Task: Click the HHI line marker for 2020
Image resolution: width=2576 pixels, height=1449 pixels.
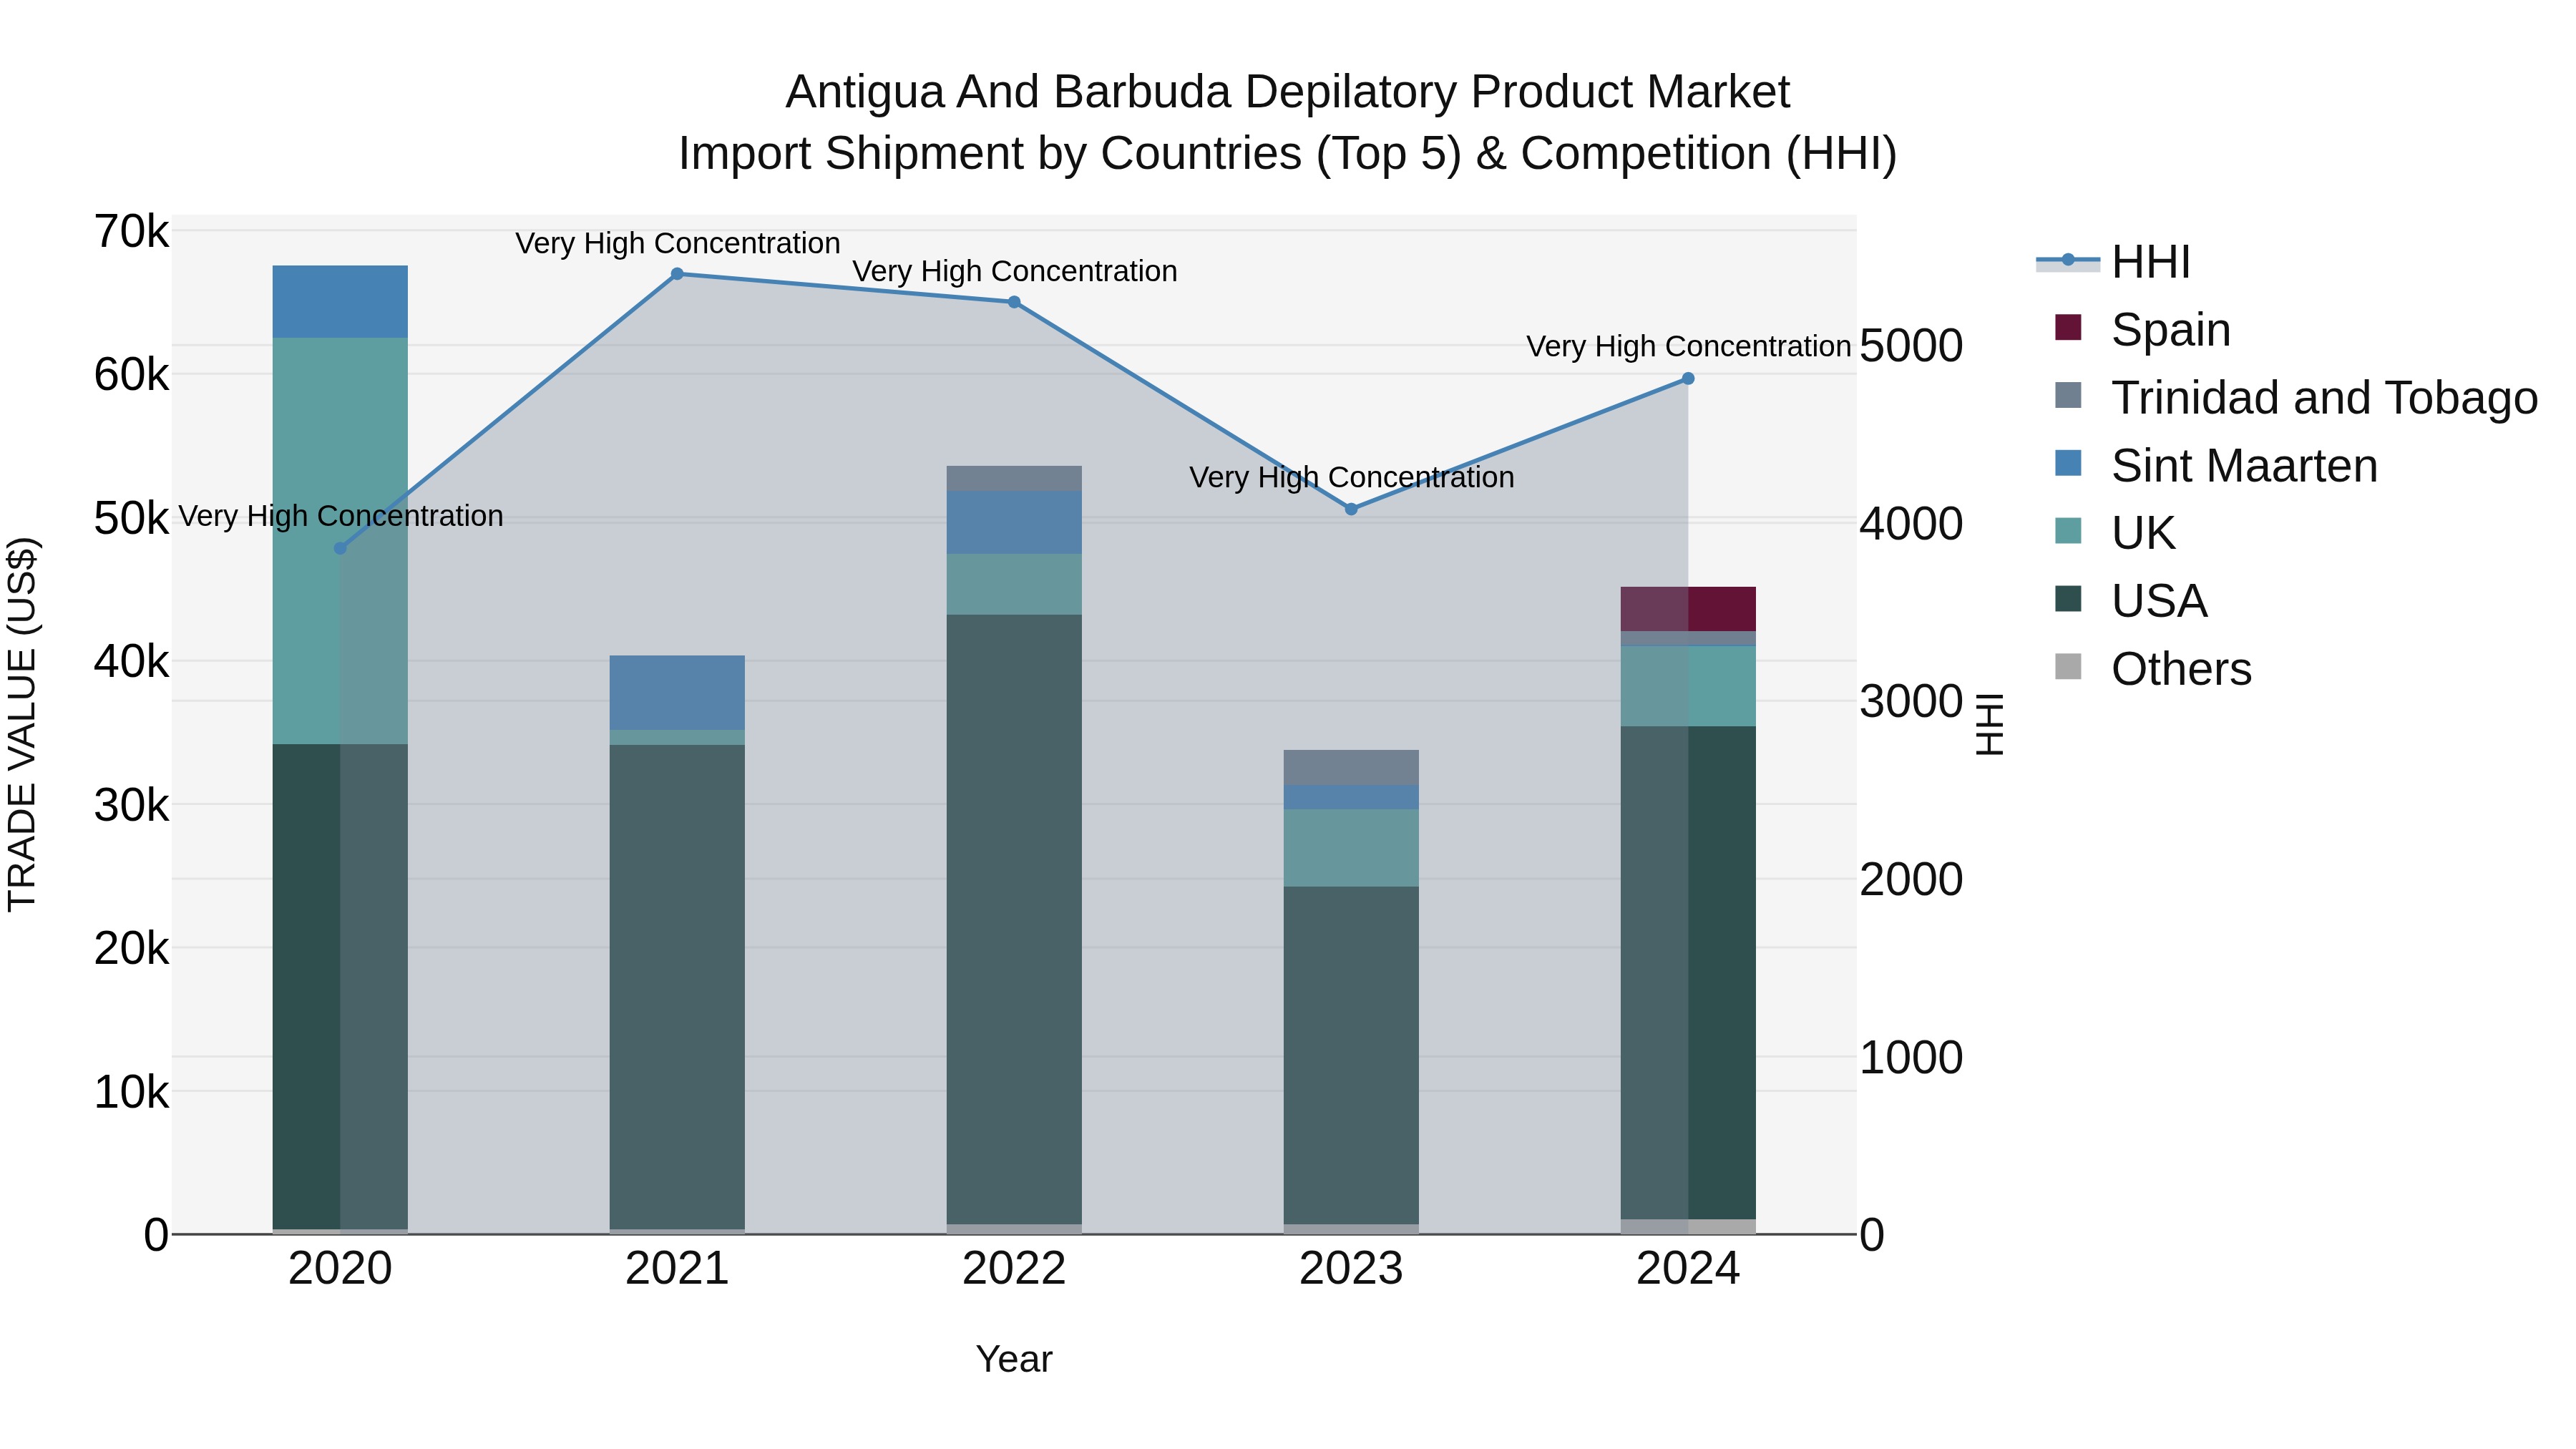Action: pos(340,548)
